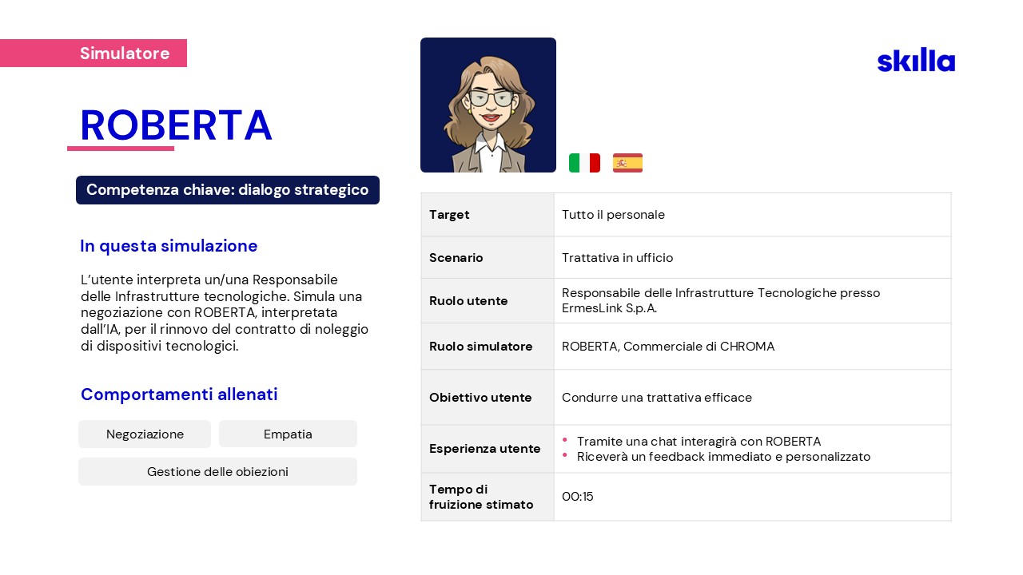Select the Simulatore pink label
Screen dimensions: 1023x575
click(124, 54)
